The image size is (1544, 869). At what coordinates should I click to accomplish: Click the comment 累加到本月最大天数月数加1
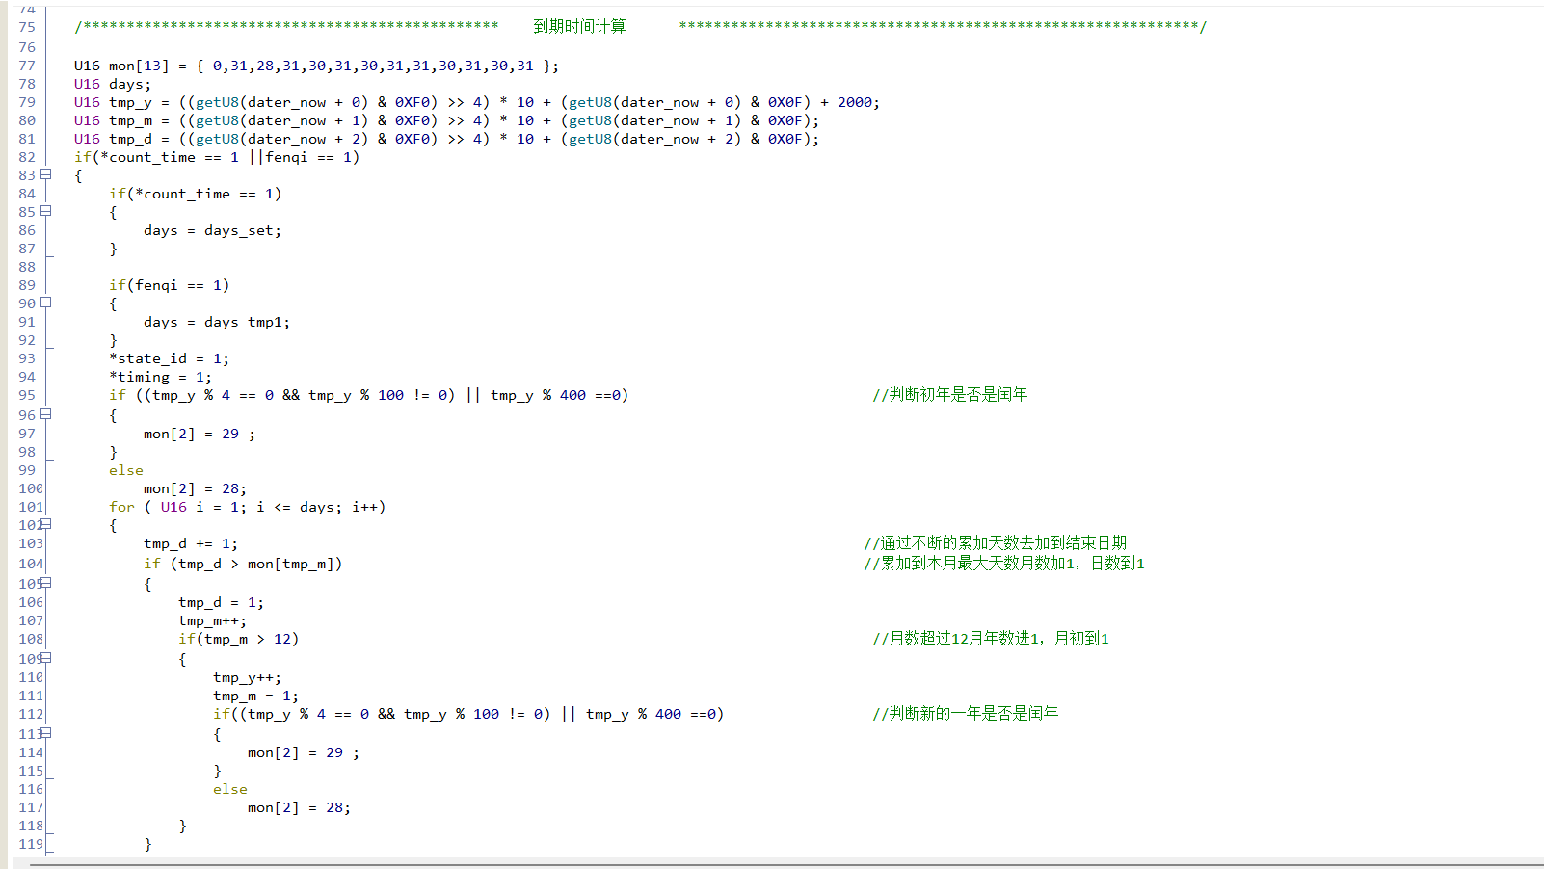[x=970, y=563]
